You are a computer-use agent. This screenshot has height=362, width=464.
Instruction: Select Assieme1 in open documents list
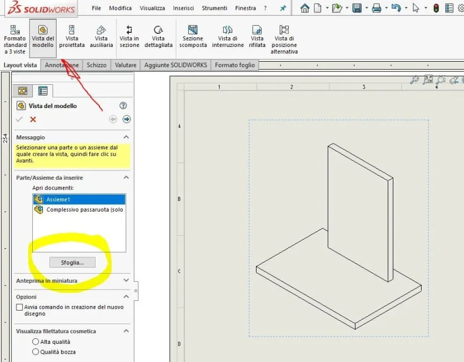79,199
